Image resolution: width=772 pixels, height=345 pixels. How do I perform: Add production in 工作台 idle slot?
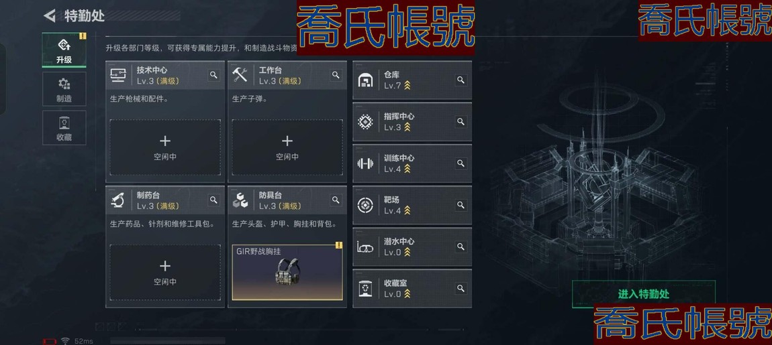(287, 147)
